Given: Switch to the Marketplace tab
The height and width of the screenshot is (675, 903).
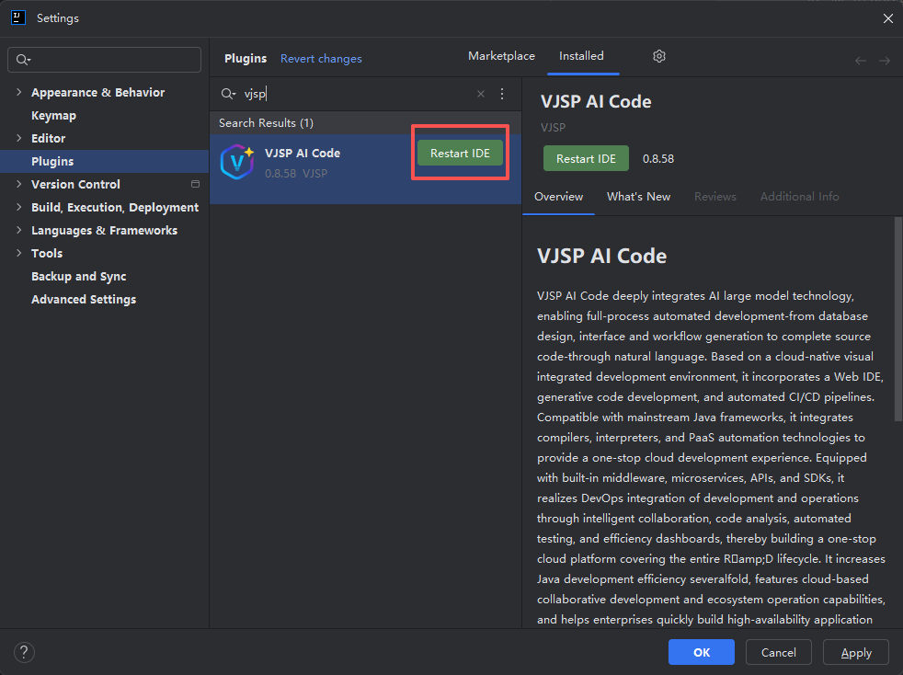Looking at the screenshot, I should click(x=501, y=56).
